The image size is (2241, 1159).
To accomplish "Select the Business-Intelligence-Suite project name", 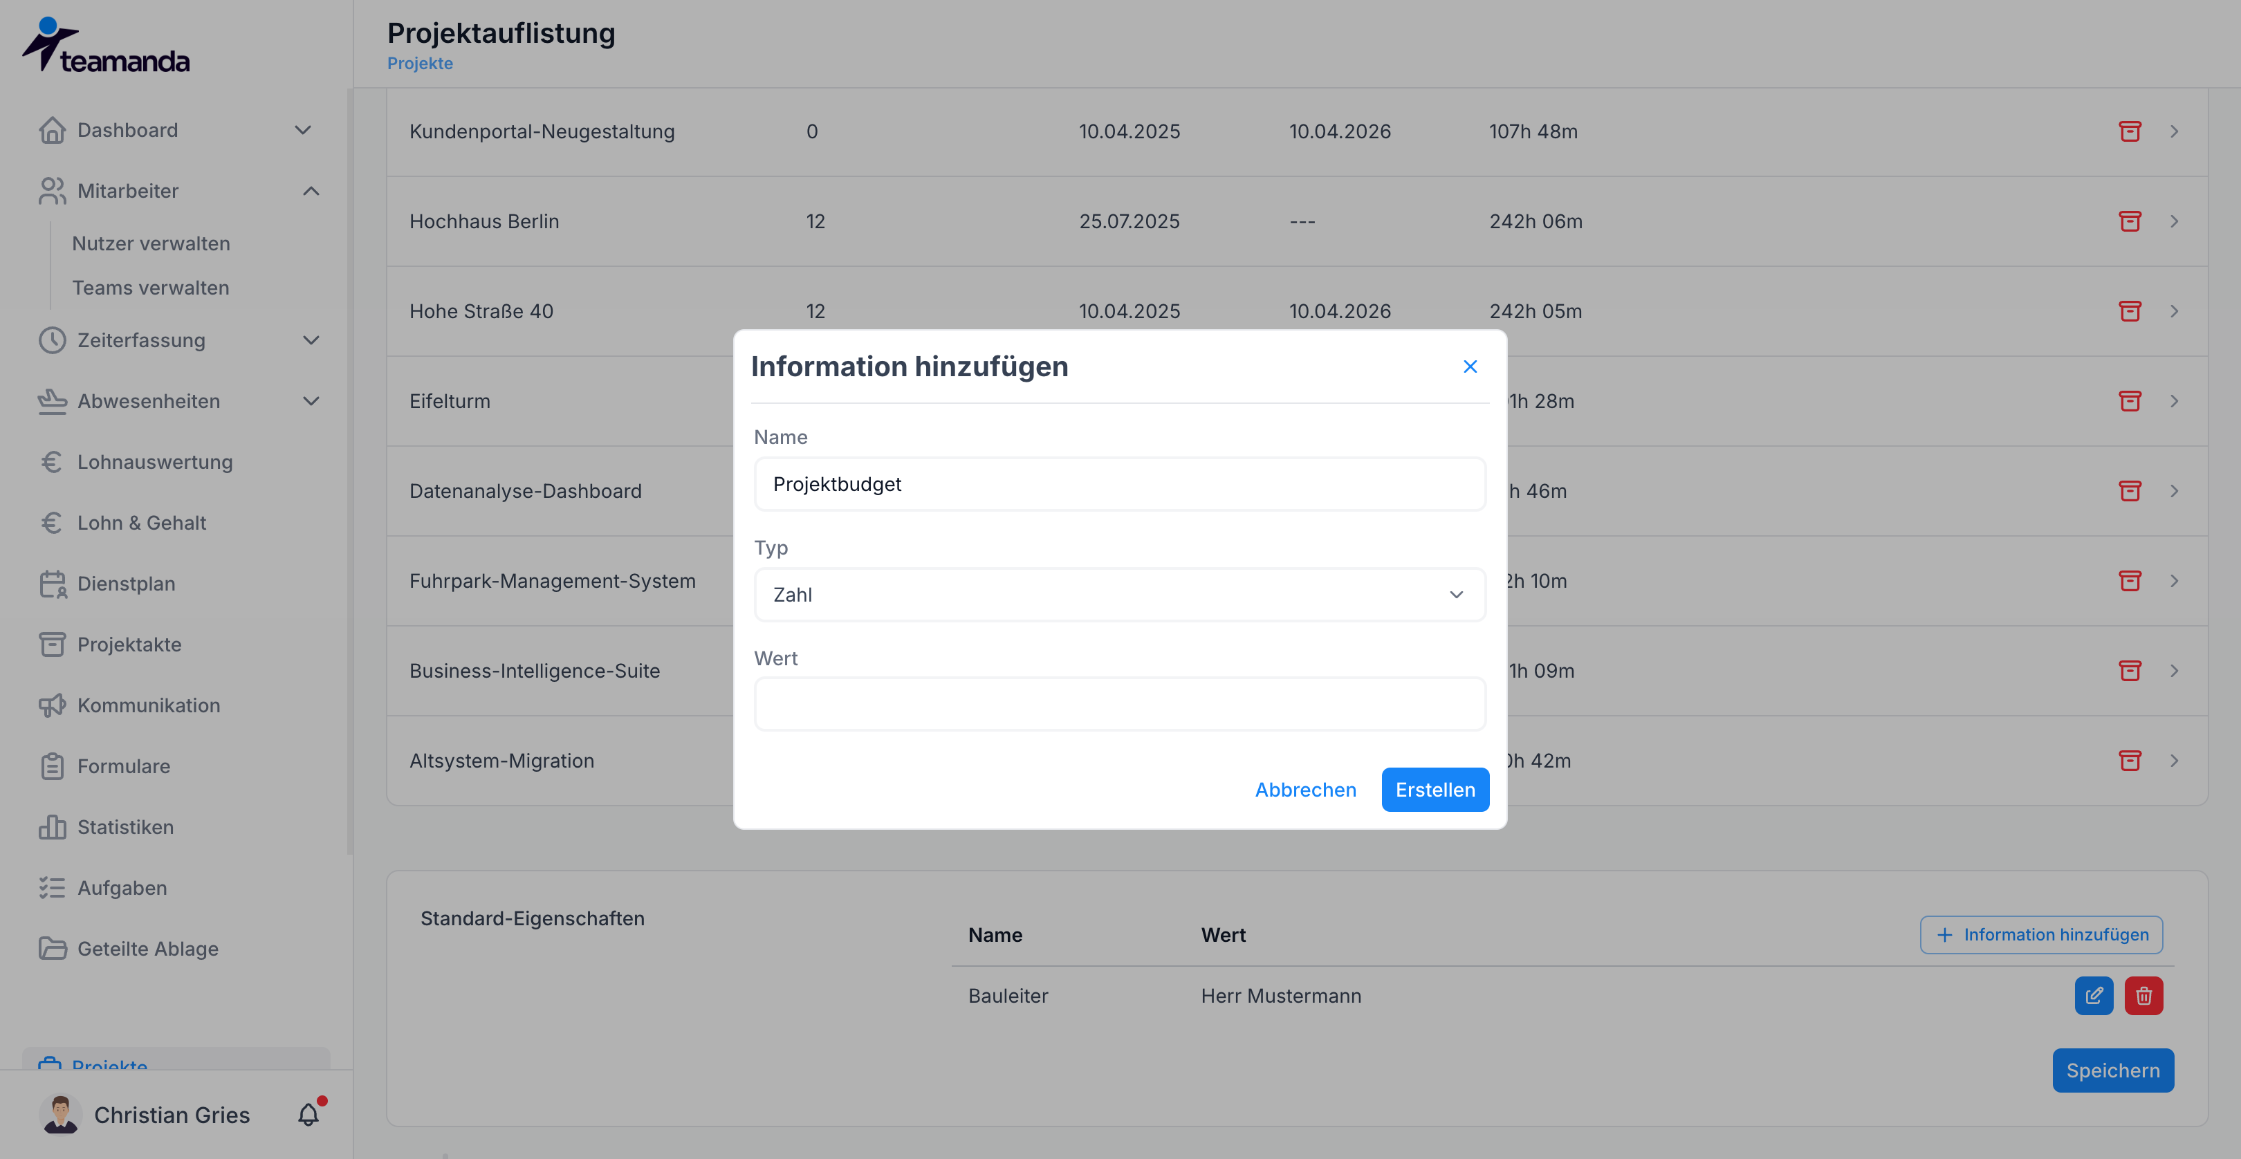I will [534, 671].
